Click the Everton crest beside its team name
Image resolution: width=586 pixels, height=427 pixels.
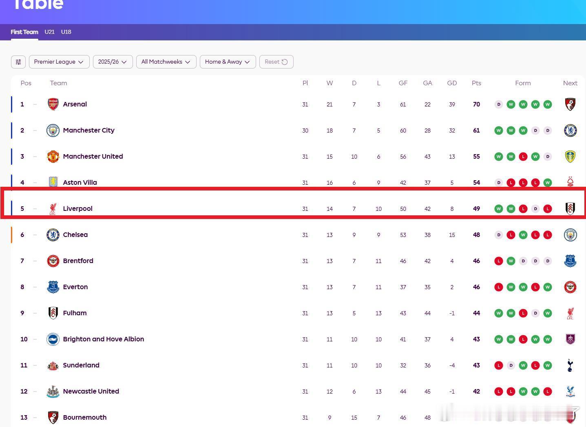click(x=53, y=287)
